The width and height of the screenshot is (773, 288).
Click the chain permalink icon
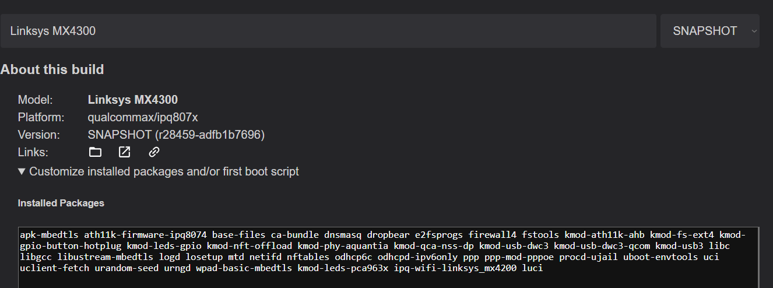(x=154, y=152)
